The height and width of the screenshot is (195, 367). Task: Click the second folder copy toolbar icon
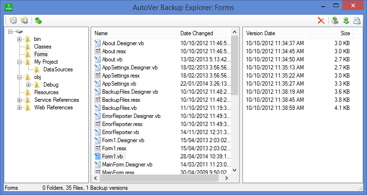(x=24, y=20)
